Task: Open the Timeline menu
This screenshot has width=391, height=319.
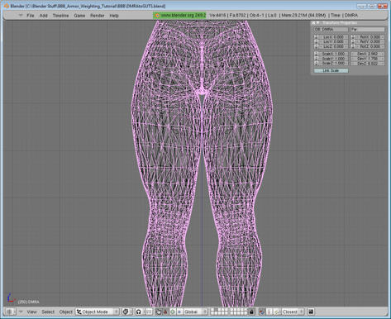Action: [x=60, y=16]
